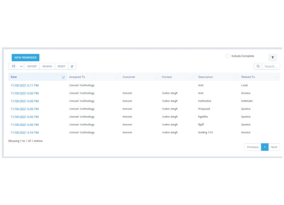Image resolution: width=284 pixels, height=205 pixels.
Task: Sort by Contact column sort icon
Action: point(192,77)
